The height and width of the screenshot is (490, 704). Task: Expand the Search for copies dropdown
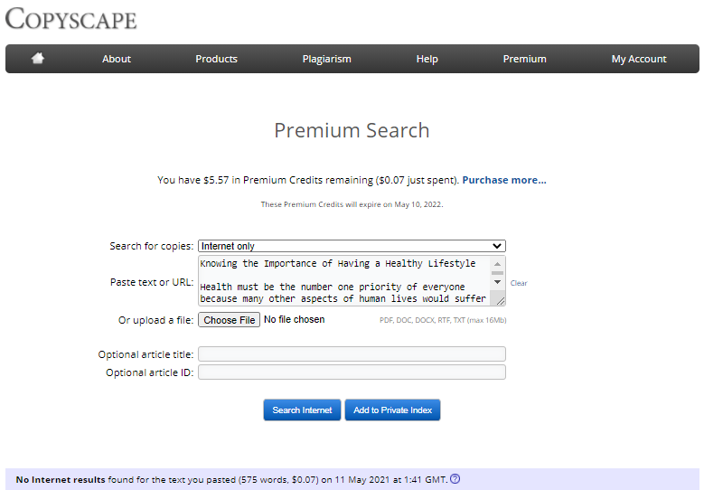352,246
